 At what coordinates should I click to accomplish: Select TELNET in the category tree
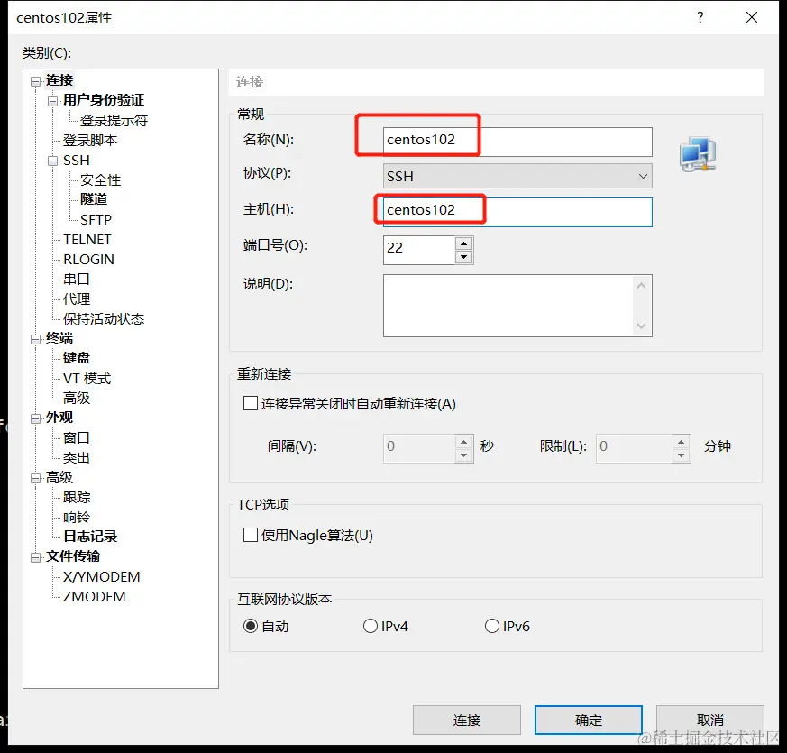[x=87, y=240]
